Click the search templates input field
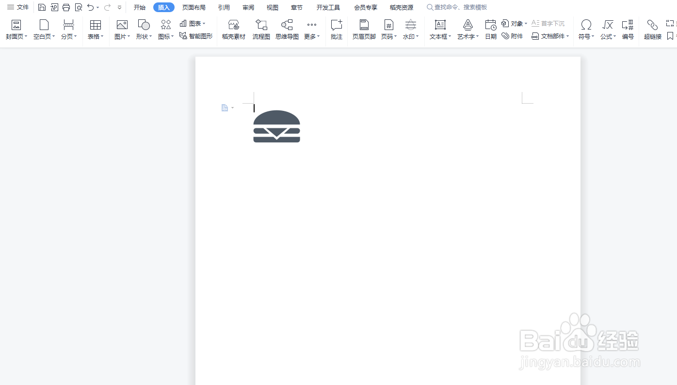This screenshot has height=385, width=677. 458,7
